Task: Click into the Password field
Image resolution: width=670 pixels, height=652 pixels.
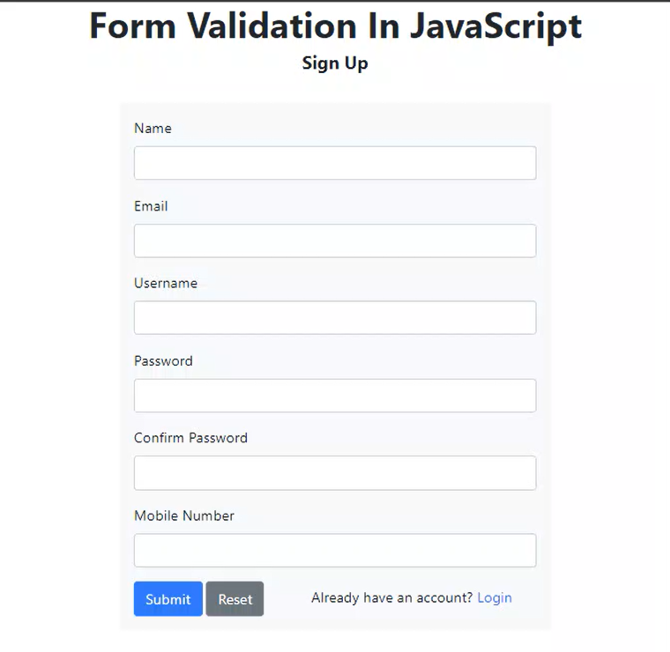Action: click(x=335, y=396)
